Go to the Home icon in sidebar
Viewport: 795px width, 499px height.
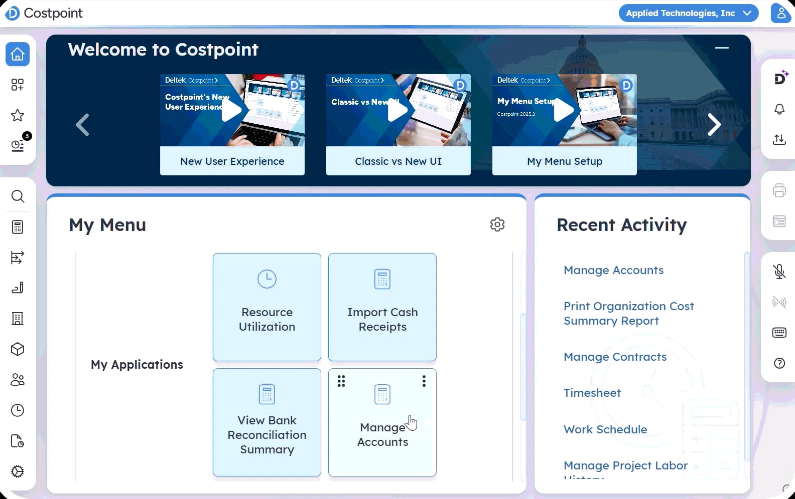coord(18,54)
